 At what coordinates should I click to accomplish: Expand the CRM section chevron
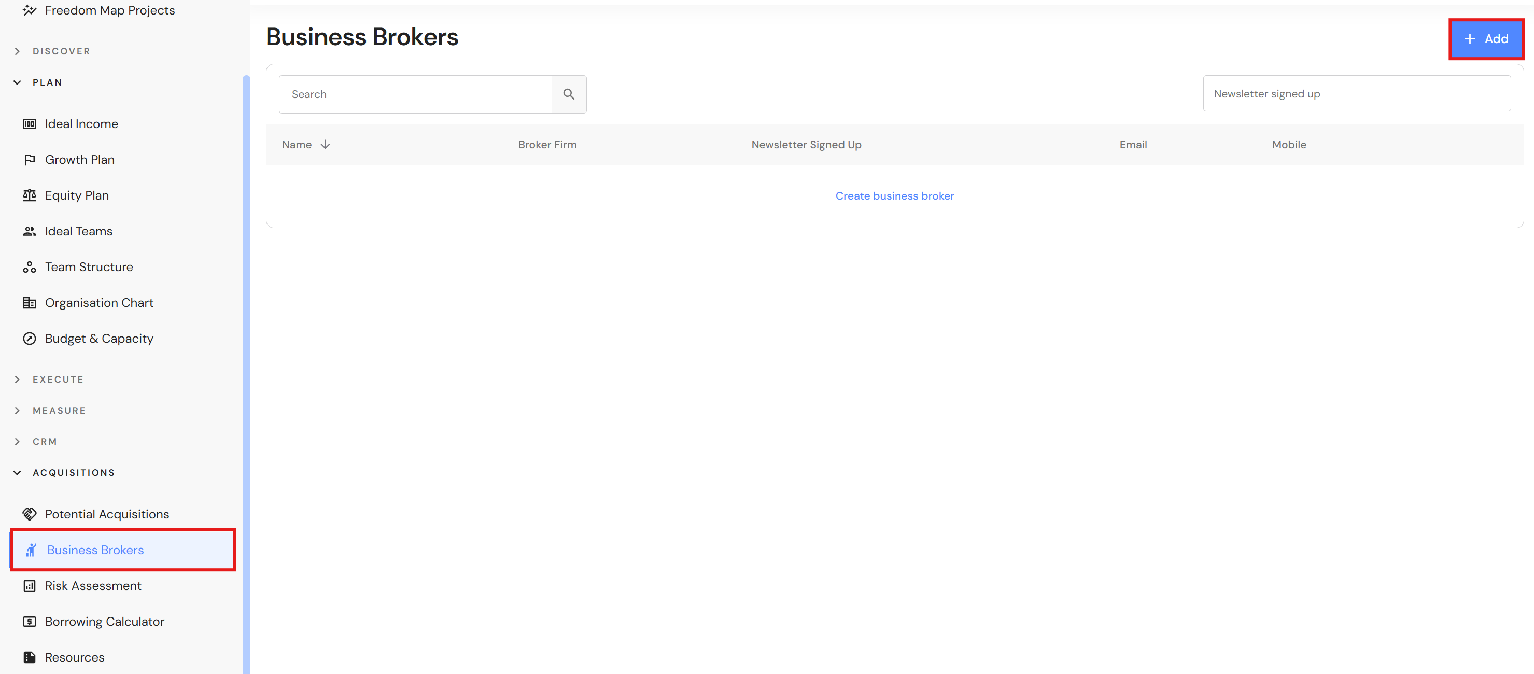(17, 442)
